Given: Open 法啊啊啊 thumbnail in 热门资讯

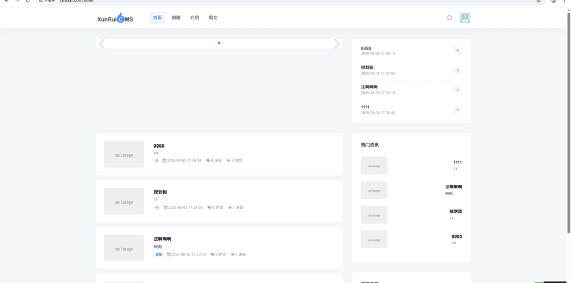Looking at the screenshot, I should pyautogui.click(x=374, y=190).
